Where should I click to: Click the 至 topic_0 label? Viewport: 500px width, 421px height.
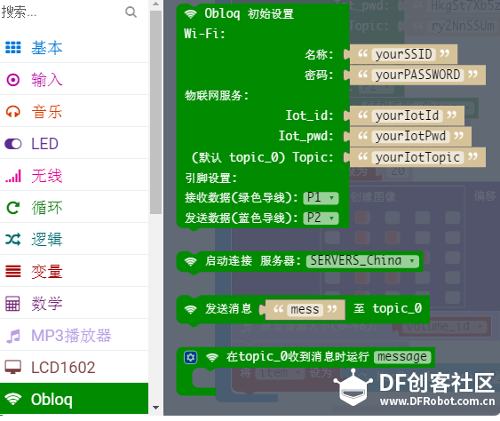[x=388, y=308]
